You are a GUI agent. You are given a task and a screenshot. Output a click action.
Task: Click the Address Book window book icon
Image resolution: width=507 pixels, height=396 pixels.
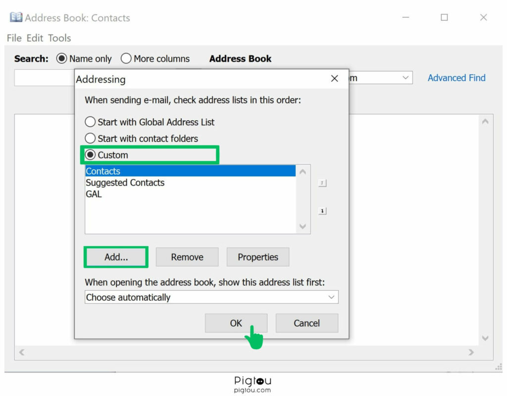[x=15, y=17]
